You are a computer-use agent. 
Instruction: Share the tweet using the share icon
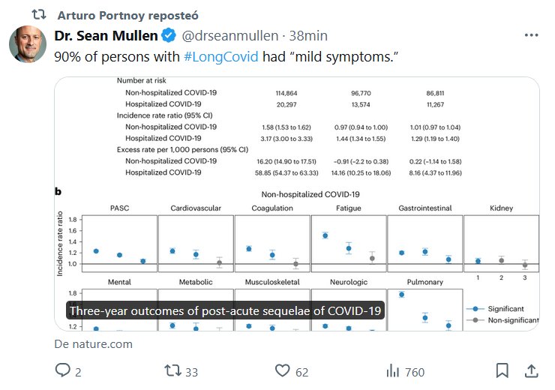531,370
